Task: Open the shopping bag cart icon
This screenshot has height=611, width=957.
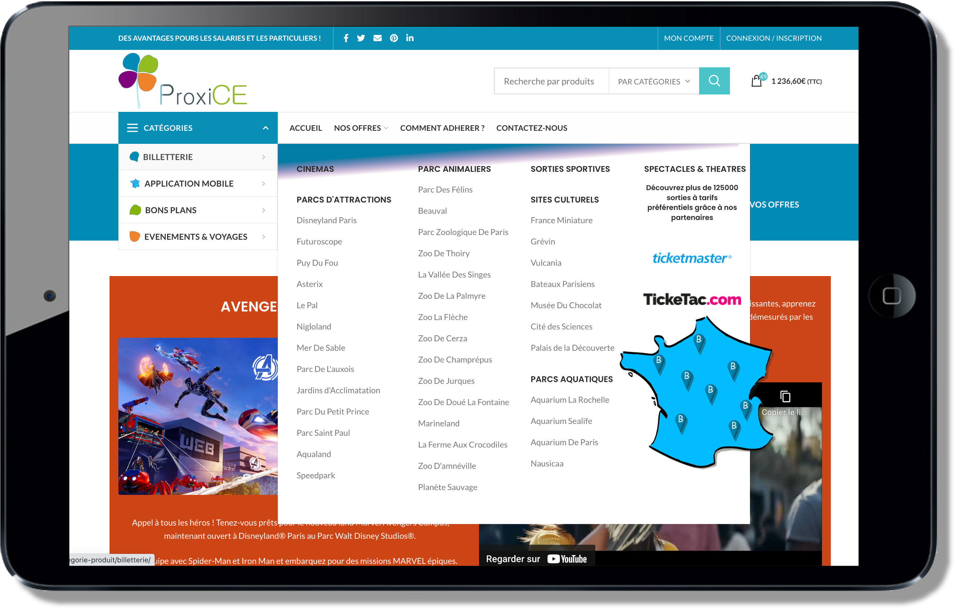Action: click(757, 81)
